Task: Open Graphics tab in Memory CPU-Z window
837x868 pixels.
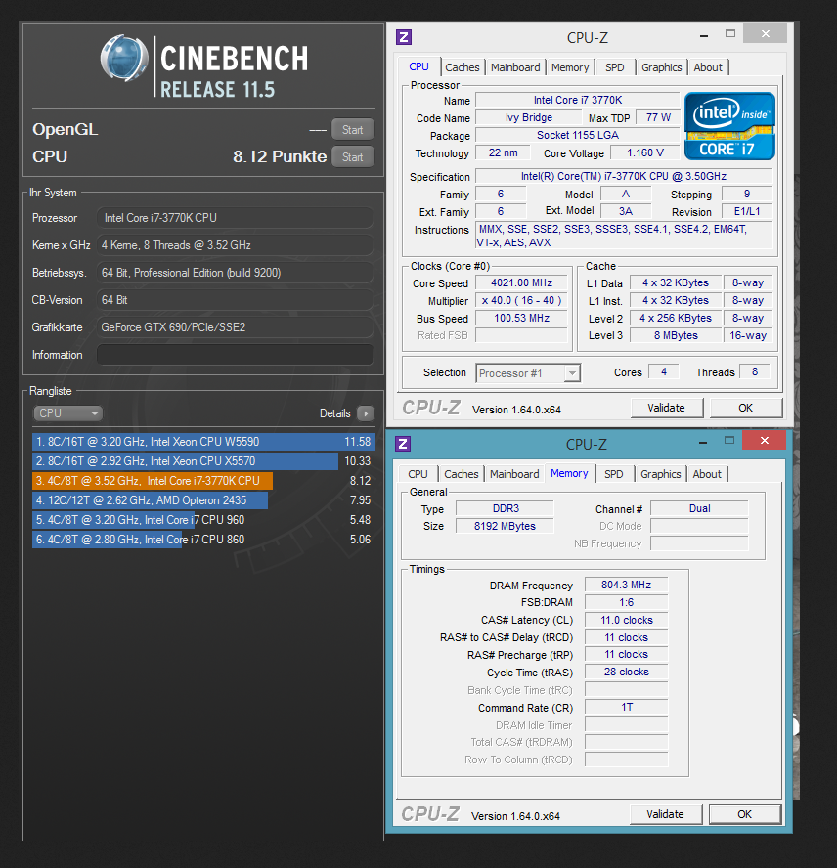Action: click(660, 474)
